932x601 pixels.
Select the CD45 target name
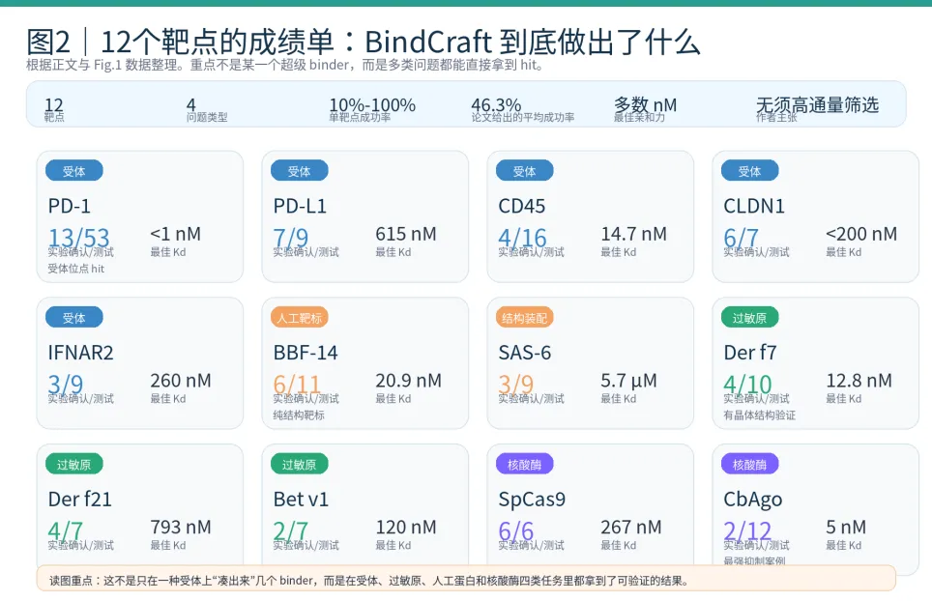click(522, 206)
